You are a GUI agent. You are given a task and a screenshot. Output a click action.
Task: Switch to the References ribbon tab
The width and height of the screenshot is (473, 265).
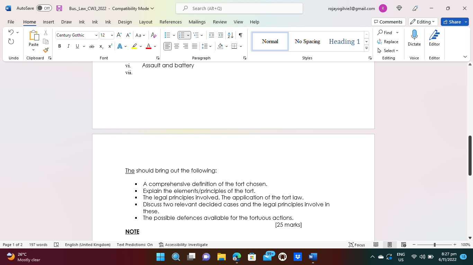coord(170,22)
